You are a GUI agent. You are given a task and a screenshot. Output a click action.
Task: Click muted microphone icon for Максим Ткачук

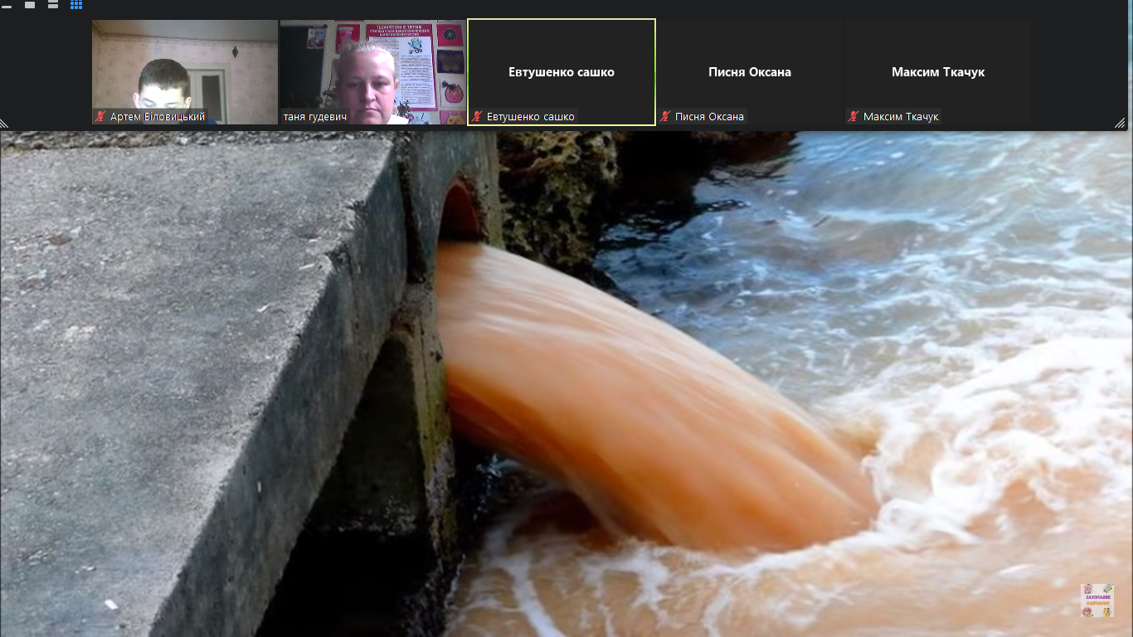coord(853,117)
